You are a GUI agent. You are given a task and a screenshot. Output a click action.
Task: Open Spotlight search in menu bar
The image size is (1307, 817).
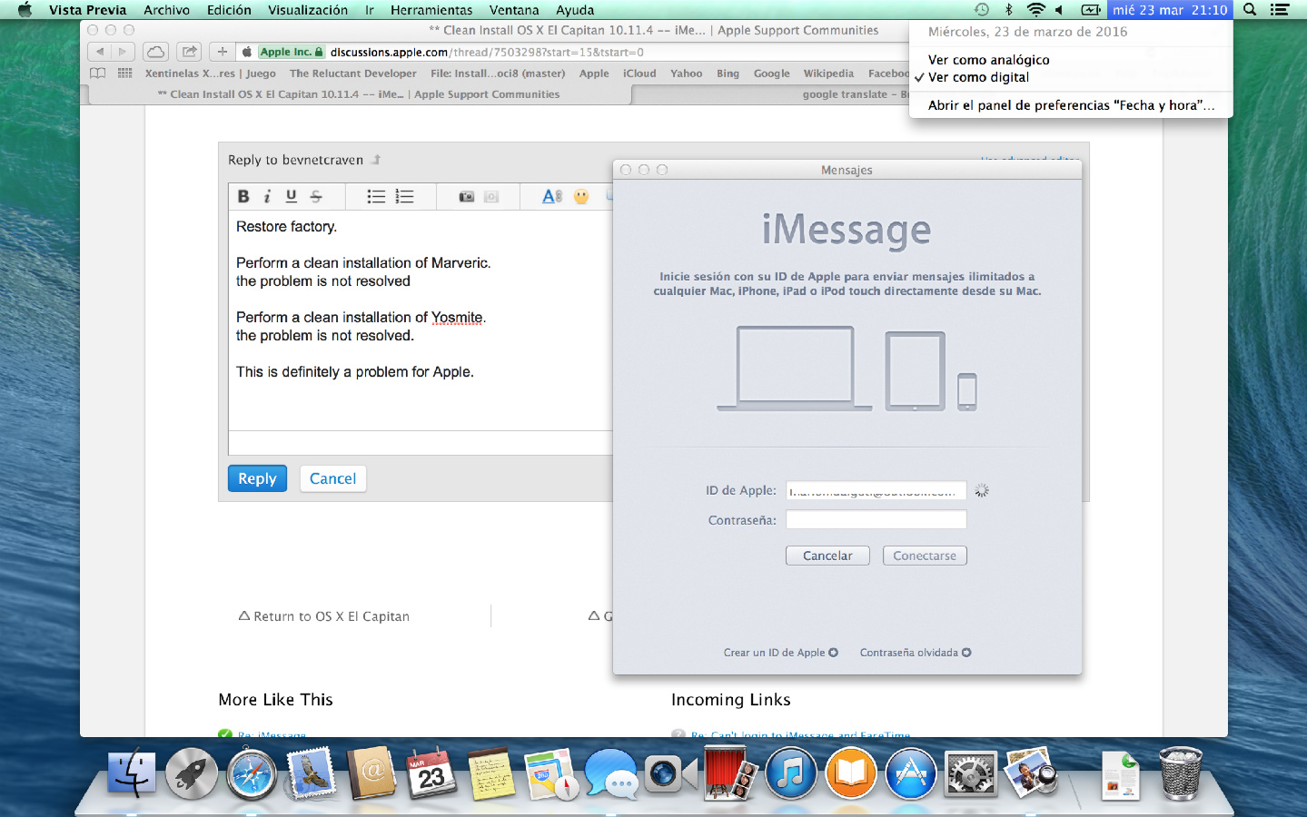pyautogui.click(x=1250, y=10)
